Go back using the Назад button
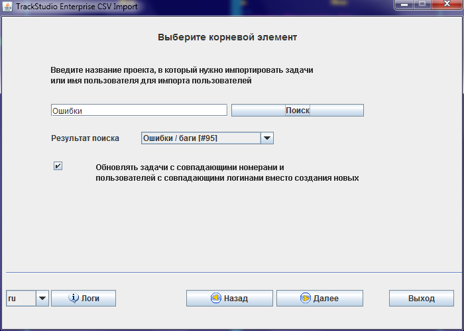The image size is (464, 331). point(229,299)
